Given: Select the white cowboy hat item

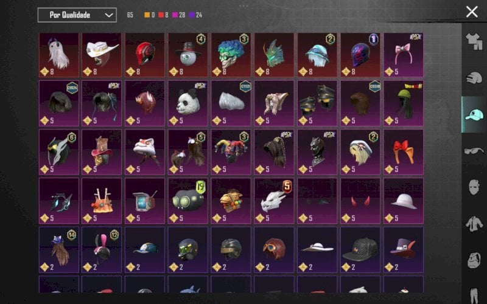Looking at the screenshot, I should (x=102, y=55).
